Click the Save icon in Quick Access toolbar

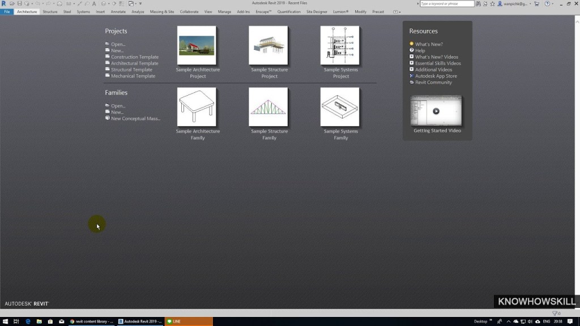tap(19, 3)
